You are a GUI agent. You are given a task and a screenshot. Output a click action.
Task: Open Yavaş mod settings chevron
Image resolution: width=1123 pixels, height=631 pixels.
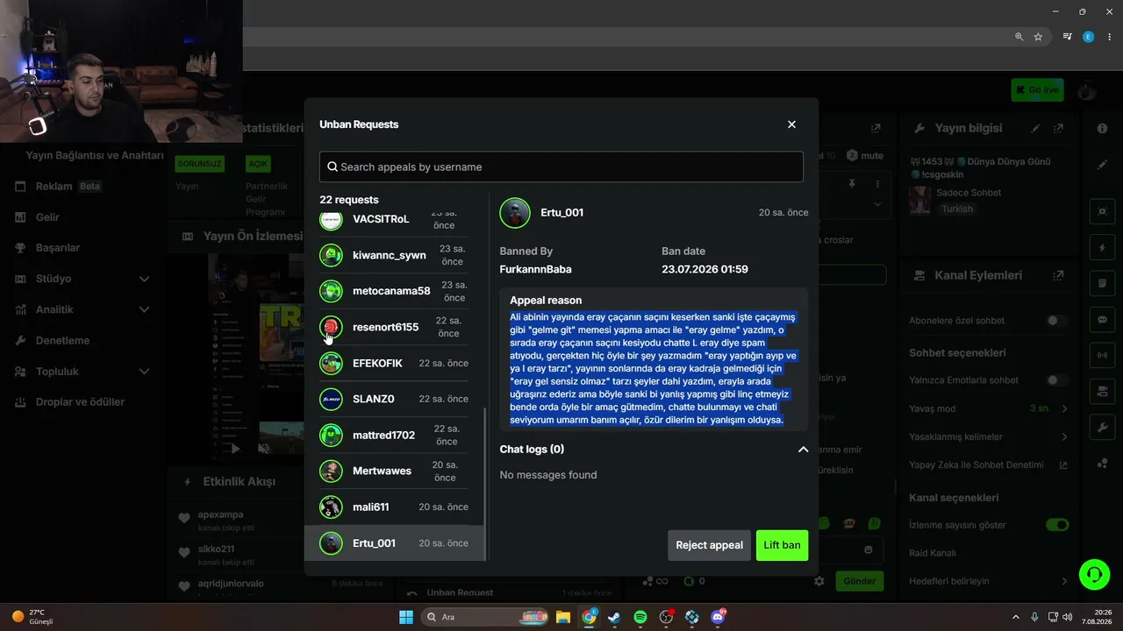1064,408
